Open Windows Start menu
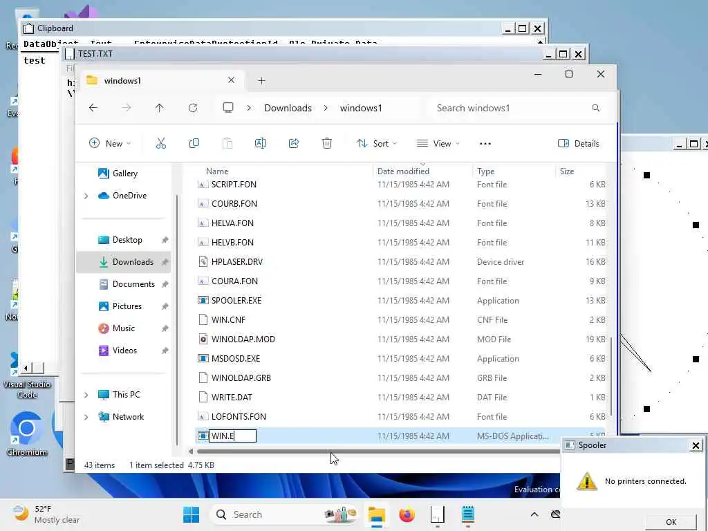708x531 pixels. pos(191,514)
